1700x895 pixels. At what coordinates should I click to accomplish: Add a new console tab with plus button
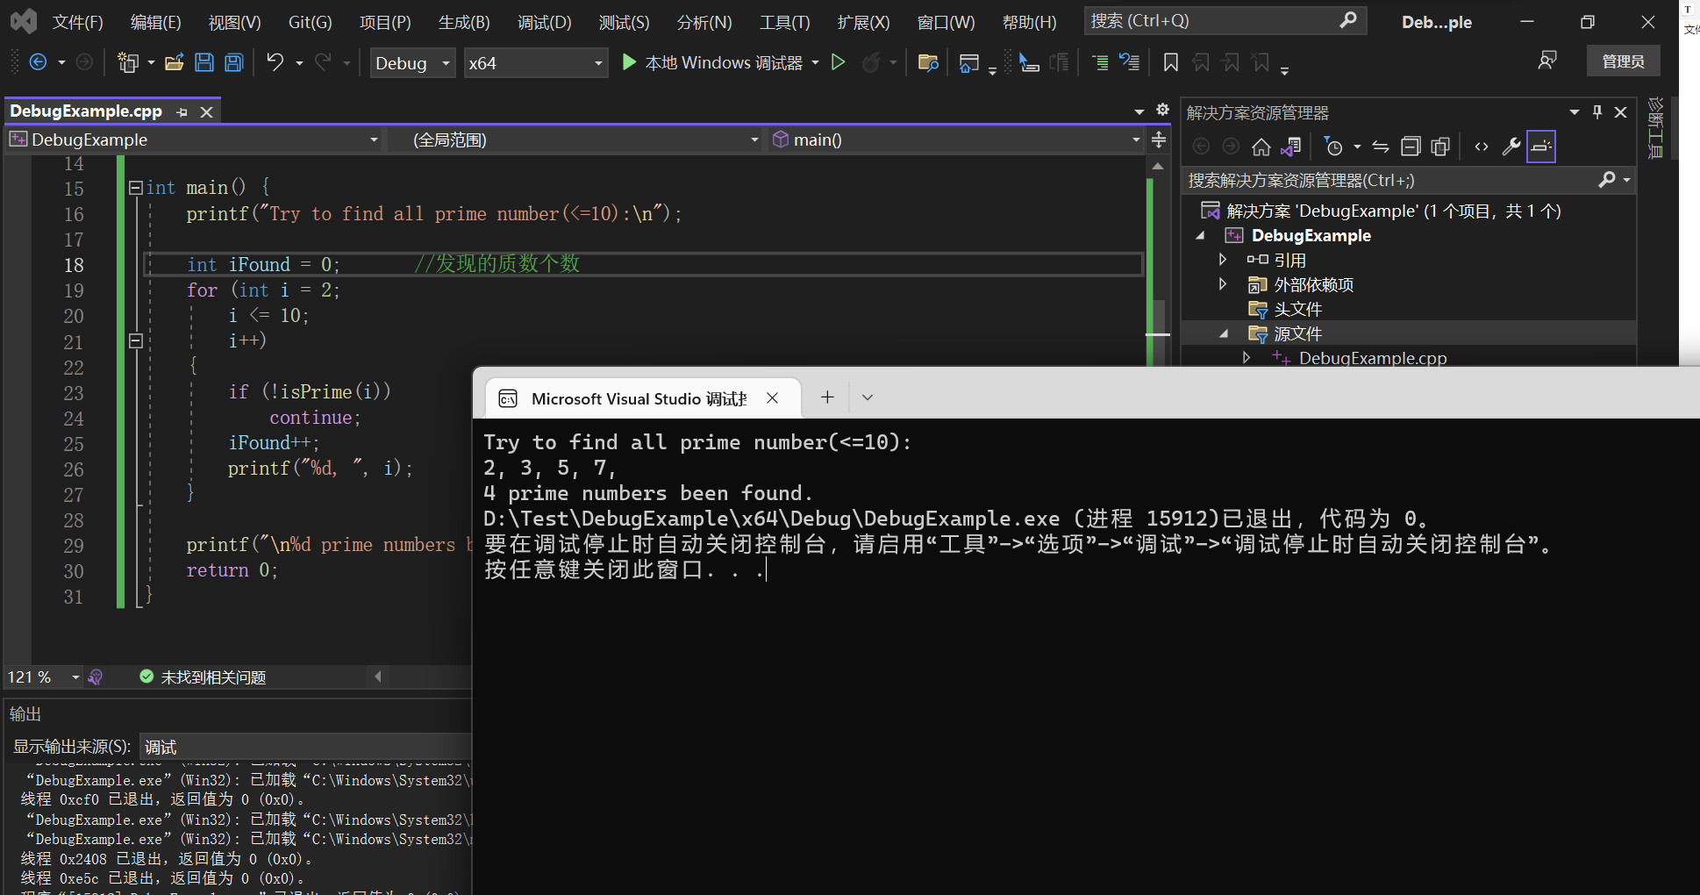[x=827, y=397]
